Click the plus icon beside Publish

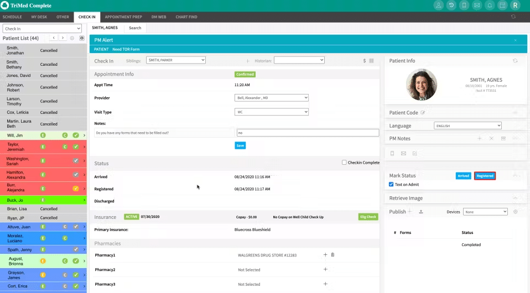pos(410,212)
